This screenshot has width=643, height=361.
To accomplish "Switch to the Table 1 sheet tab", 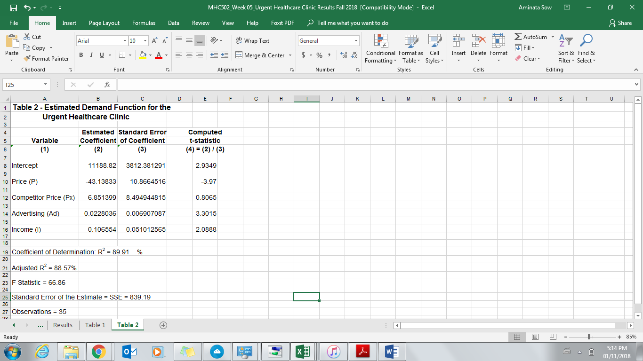I will pyautogui.click(x=95, y=325).
